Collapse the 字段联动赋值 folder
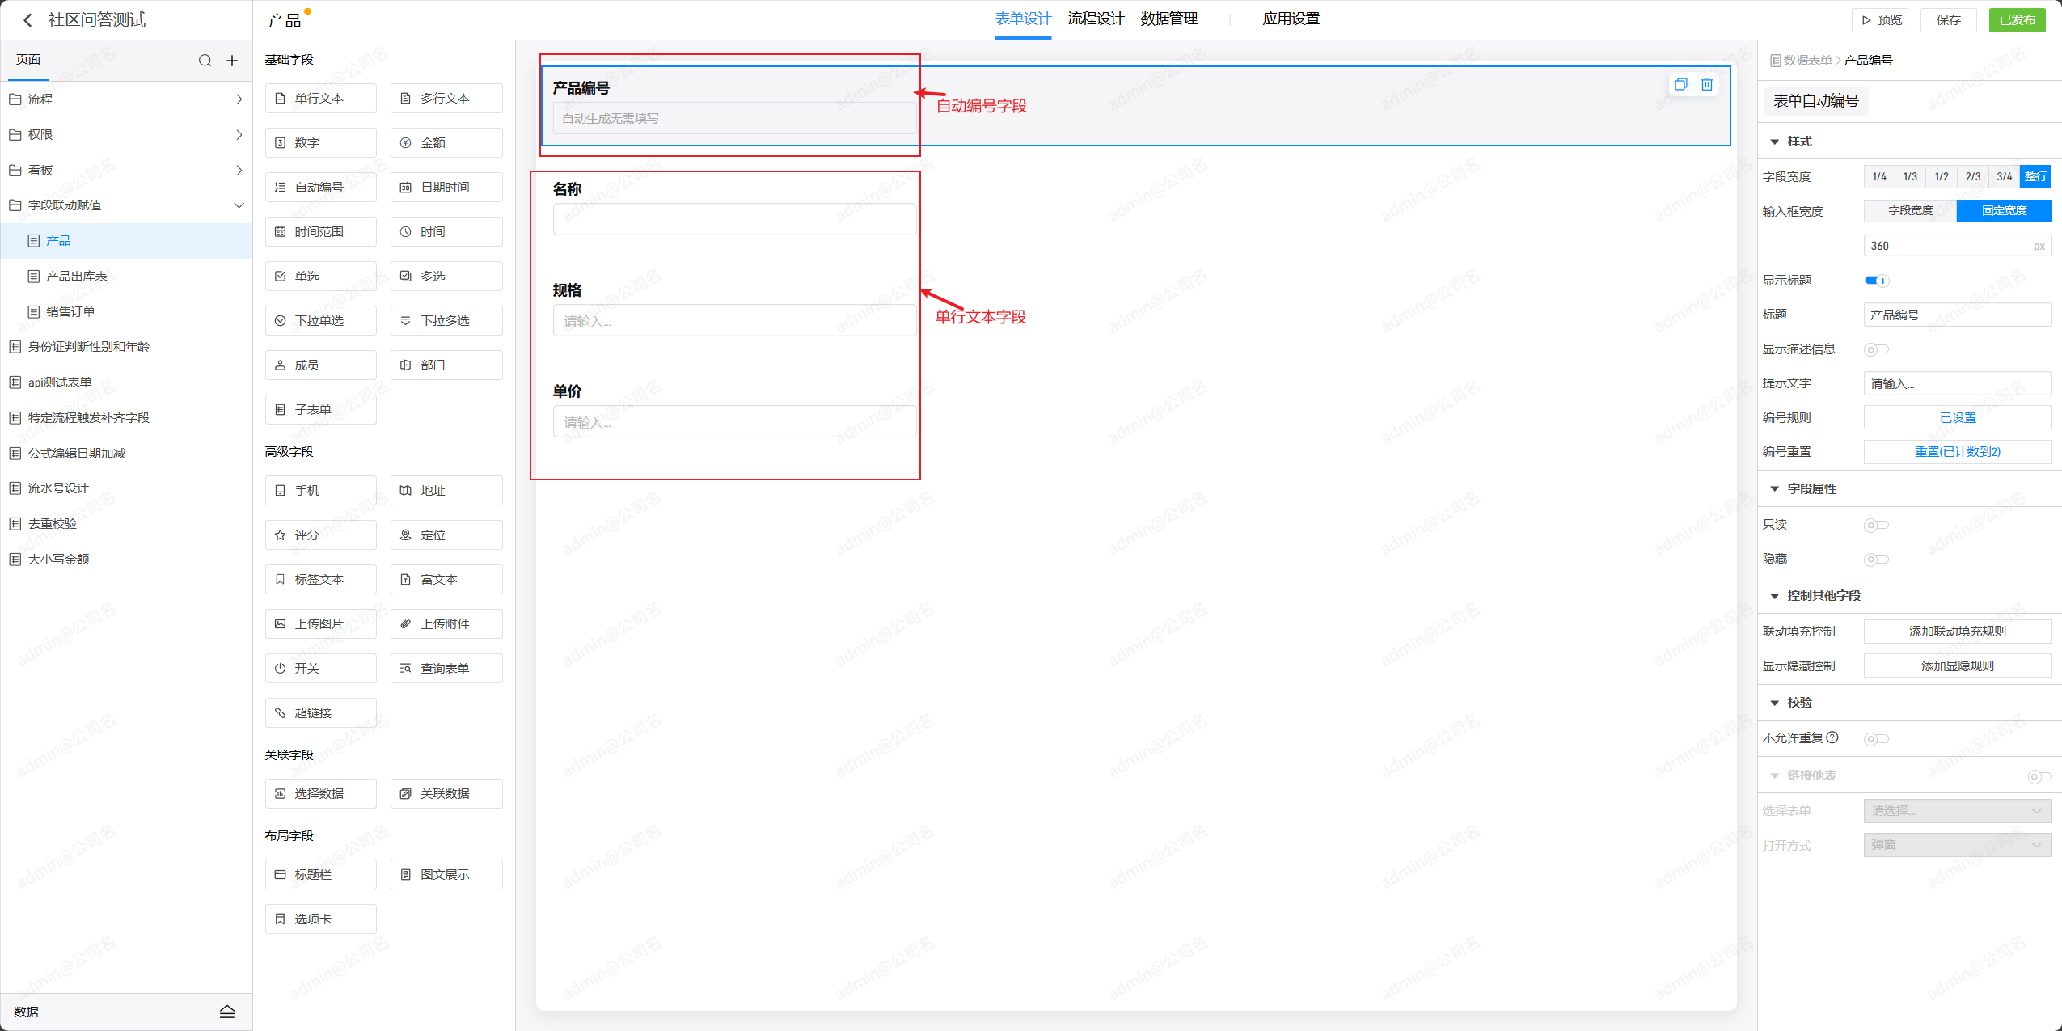 pos(239,205)
